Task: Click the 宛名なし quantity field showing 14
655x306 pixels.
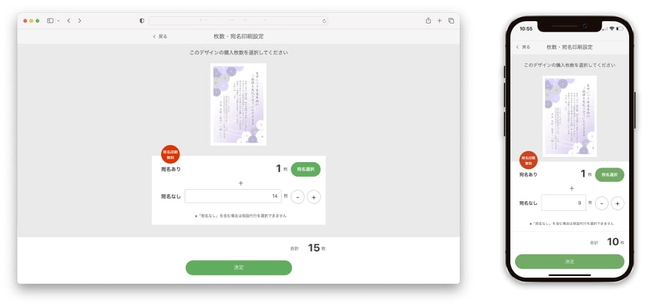Action: (233, 196)
